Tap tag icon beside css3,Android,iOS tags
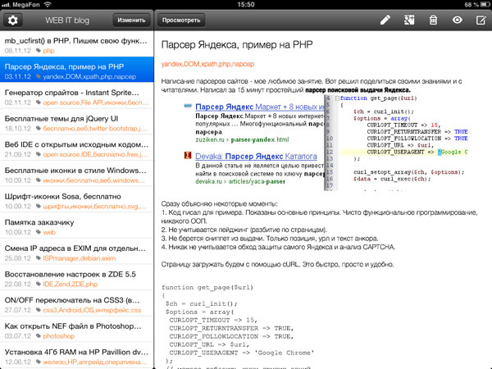Screen dimensions: 492x369 39,310
